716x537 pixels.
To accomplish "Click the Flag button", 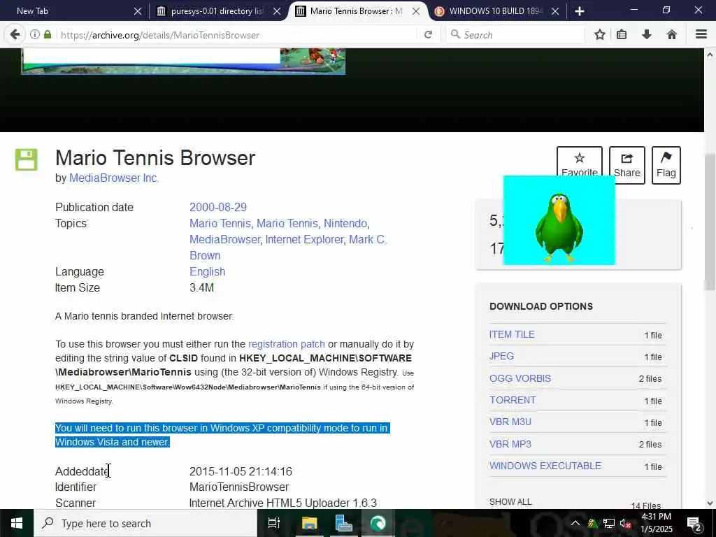I will [x=666, y=165].
